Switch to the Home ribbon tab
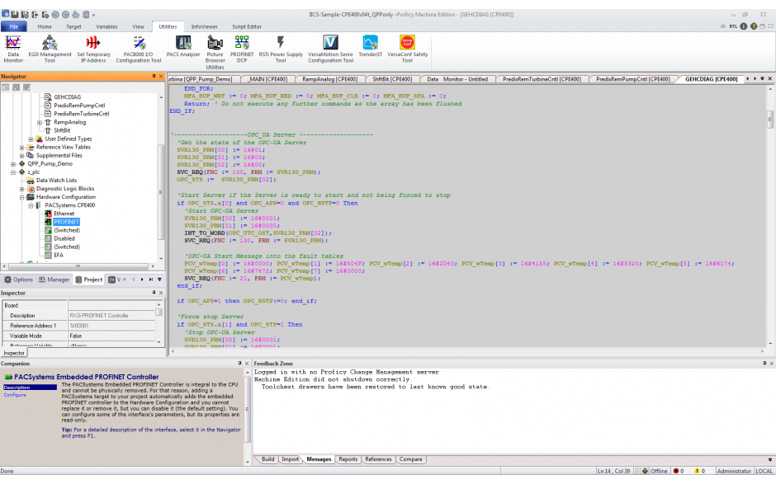 pyautogui.click(x=45, y=26)
